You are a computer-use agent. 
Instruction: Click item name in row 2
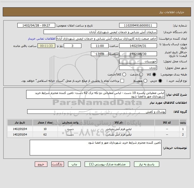pos(119,135)
